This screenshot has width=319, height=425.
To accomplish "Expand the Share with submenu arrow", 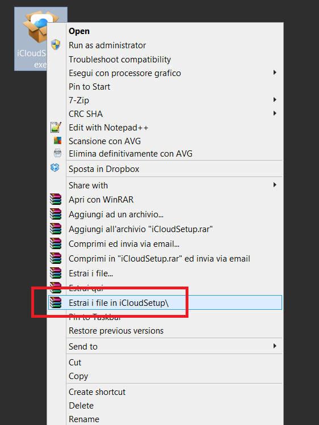I will (275, 185).
